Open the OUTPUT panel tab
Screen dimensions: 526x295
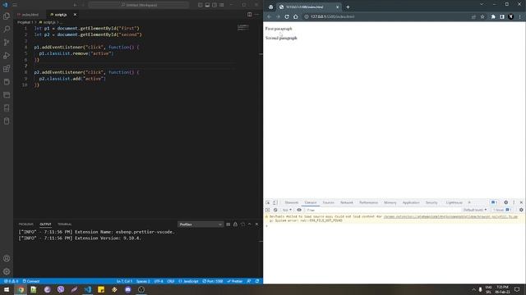[45, 224]
